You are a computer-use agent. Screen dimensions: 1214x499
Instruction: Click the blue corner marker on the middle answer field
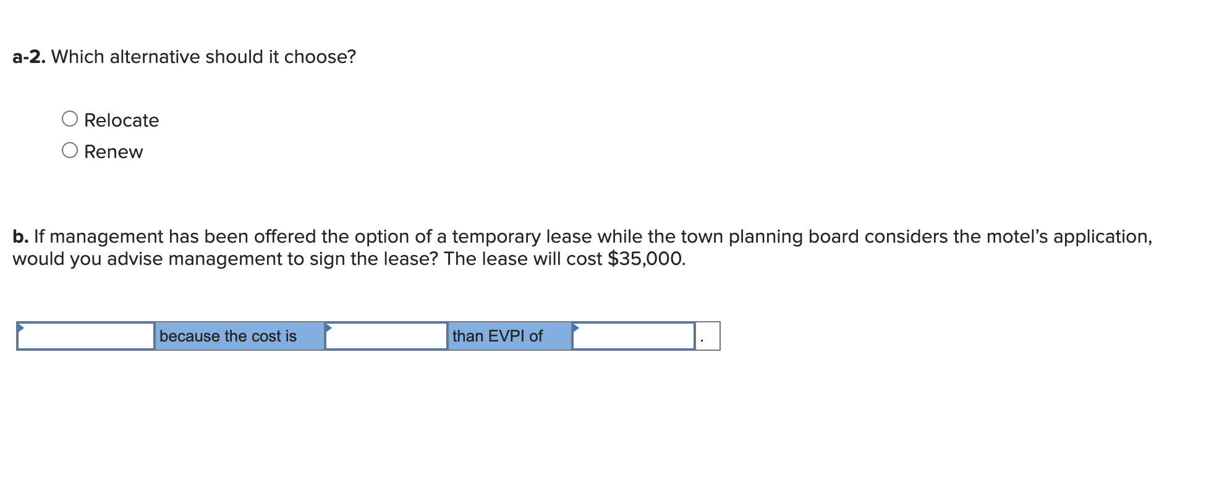pyautogui.click(x=329, y=326)
